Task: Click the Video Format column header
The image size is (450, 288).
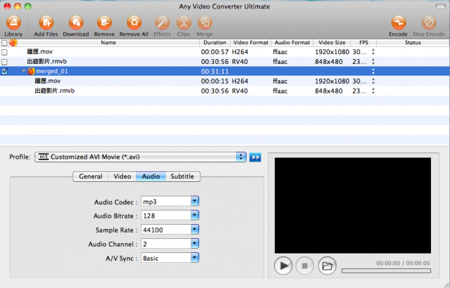Action: click(x=250, y=43)
